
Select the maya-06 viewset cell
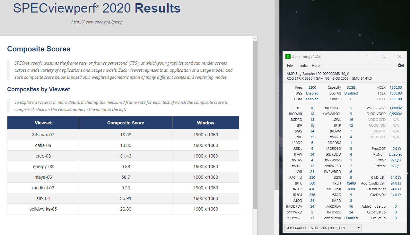point(43,177)
